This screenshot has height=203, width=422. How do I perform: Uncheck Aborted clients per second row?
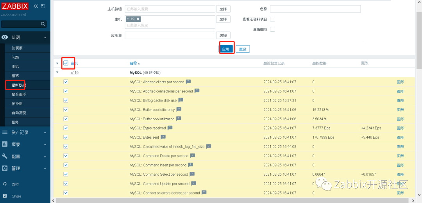66,82
